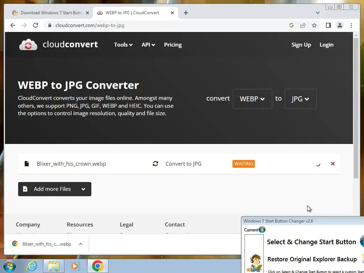The image size is (364, 273).
Task: Open the Windows Start orb
Action: tap(9, 266)
